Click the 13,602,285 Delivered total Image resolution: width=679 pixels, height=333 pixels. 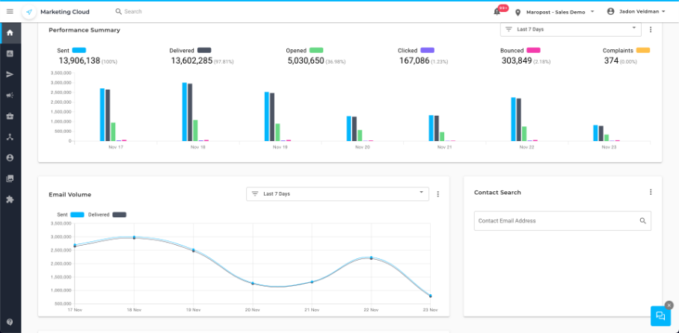[x=192, y=61]
